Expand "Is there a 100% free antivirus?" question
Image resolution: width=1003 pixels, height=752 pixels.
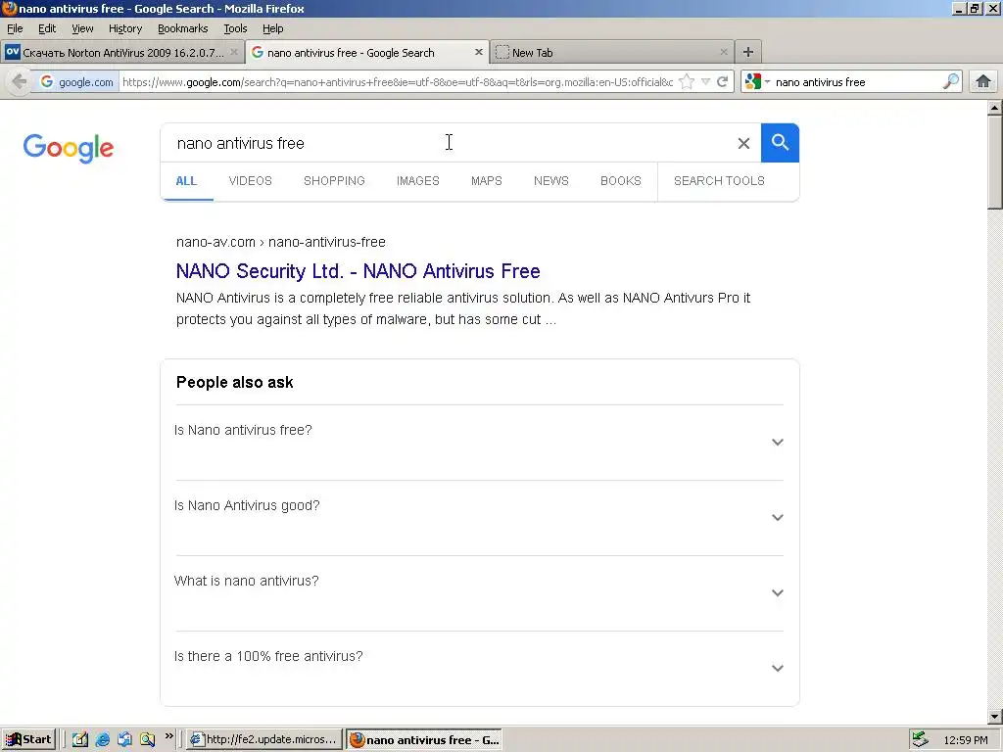click(x=479, y=668)
